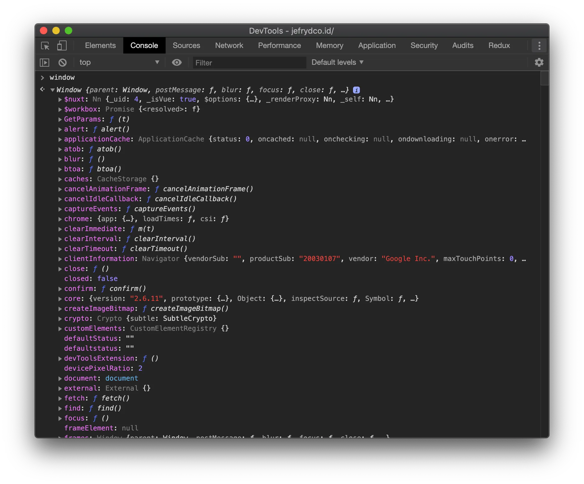Clear the console with the ban icon

pos(63,63)
